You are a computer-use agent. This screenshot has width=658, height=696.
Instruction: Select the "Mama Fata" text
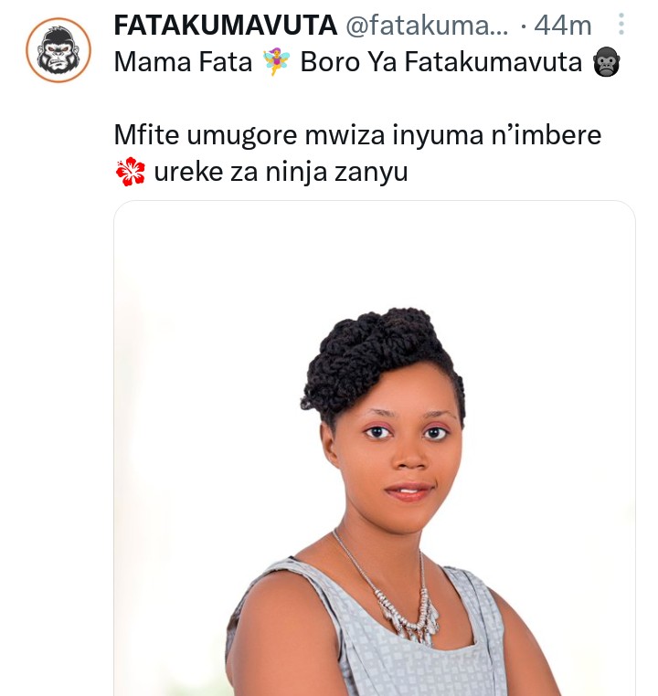[x=183, y=62]
